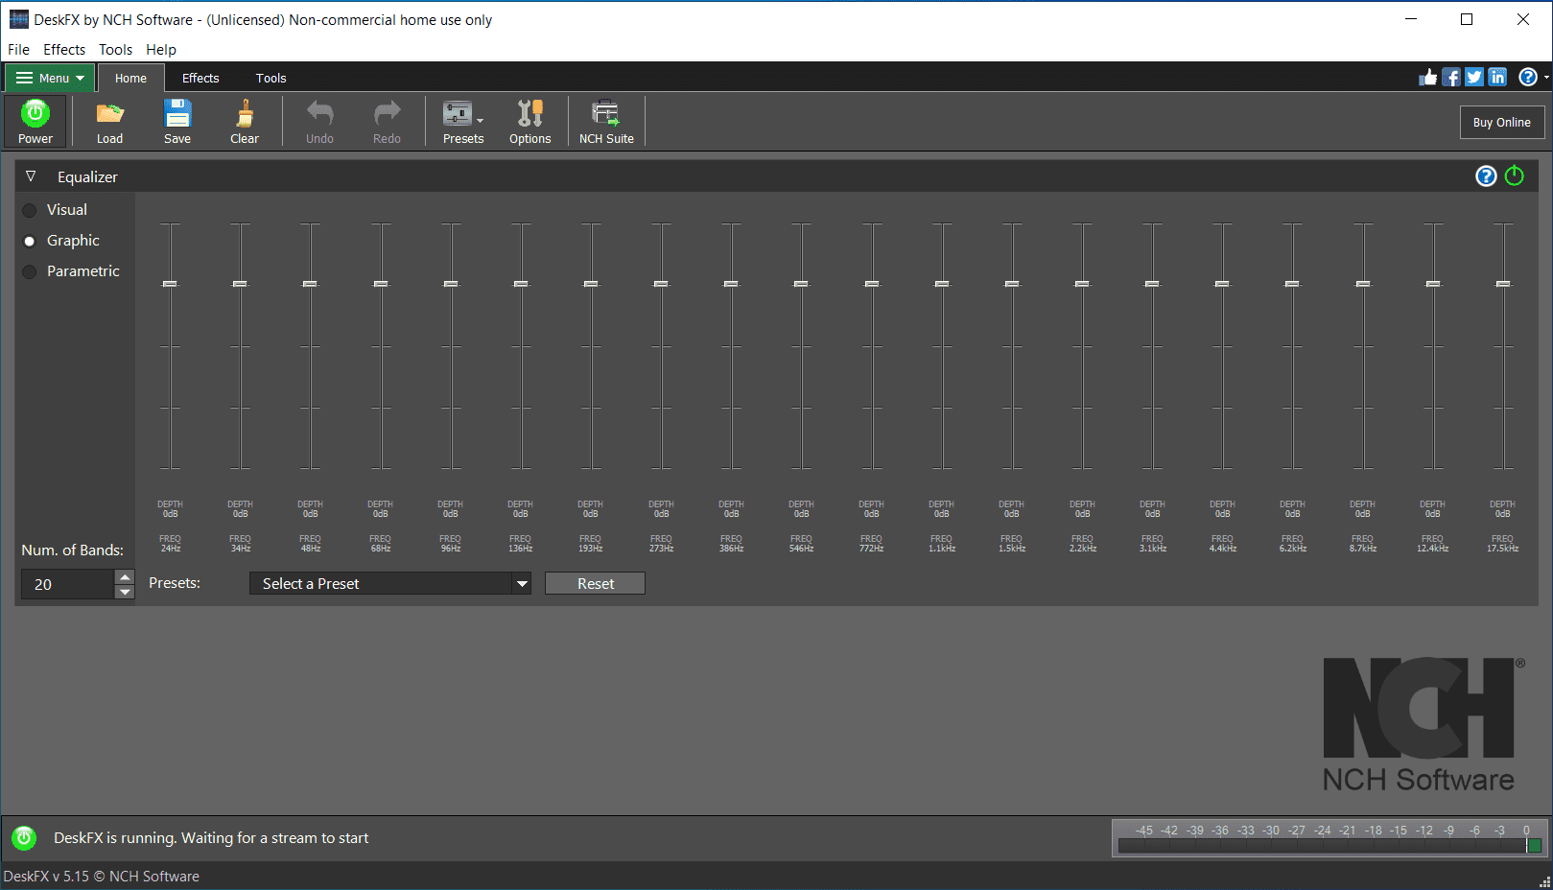Toggle the main Power button in toolbar
Image resolution: width=1553 pixels, height=890 pixels.
[x=35, y=121]
